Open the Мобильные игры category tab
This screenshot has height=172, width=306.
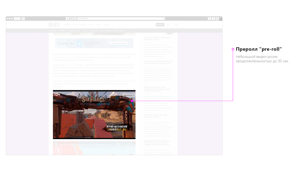click(74, 31)
